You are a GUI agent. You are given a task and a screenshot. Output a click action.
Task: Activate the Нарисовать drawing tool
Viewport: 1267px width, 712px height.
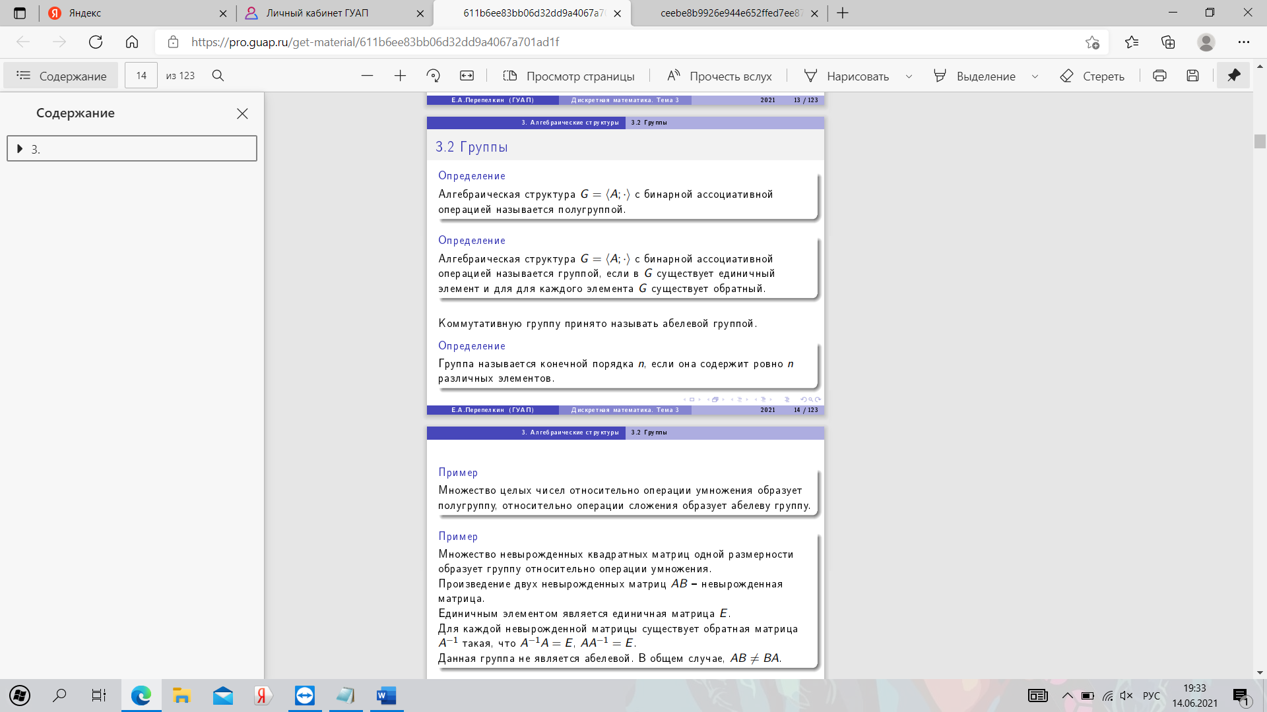[847, 76]
